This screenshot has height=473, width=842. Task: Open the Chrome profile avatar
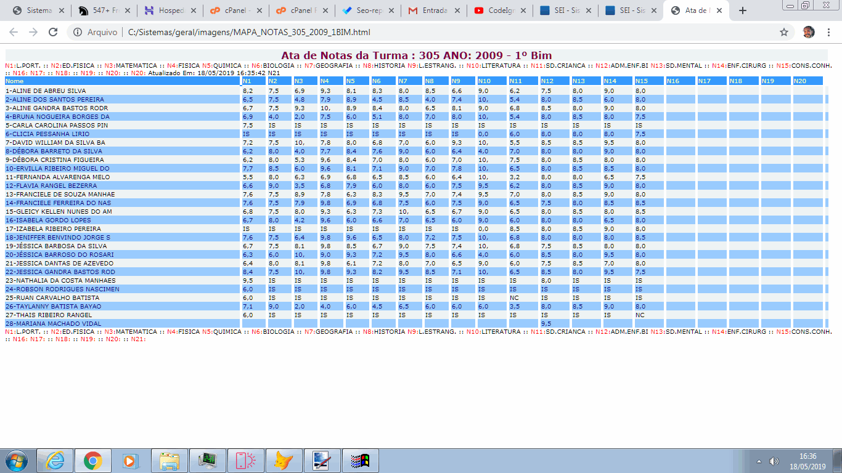pos(809,32)
